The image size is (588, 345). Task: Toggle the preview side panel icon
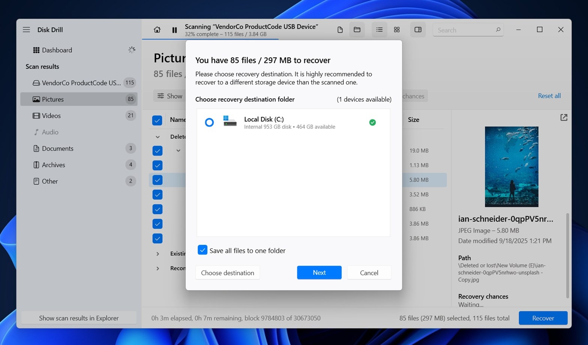(x=418, y=30)
